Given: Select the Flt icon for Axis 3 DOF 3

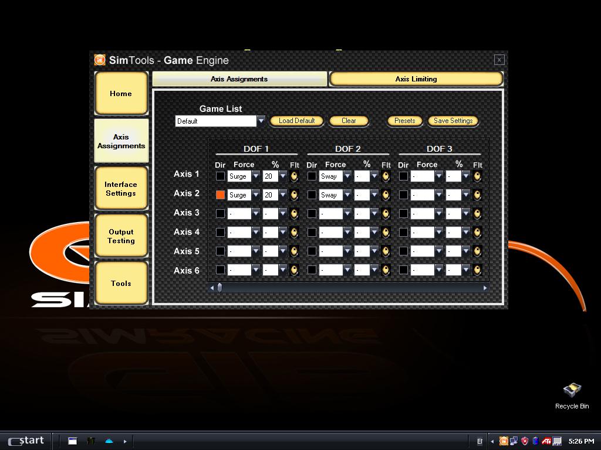Looking at the screenshot, I should pos(477,213).
